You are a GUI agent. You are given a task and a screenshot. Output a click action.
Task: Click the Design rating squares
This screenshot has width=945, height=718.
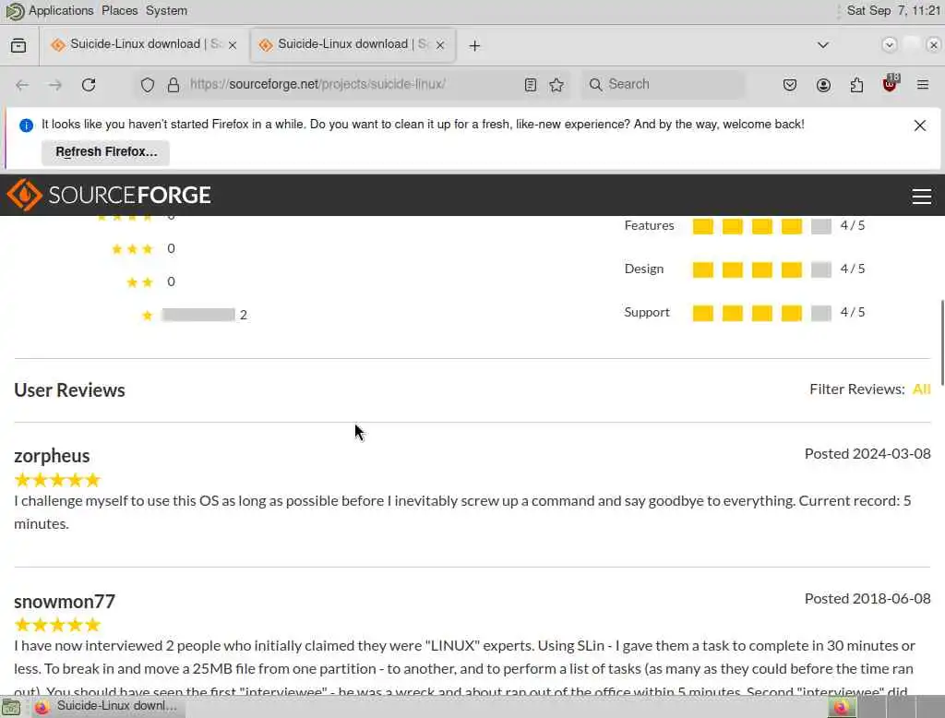click(x=761, y=269)
